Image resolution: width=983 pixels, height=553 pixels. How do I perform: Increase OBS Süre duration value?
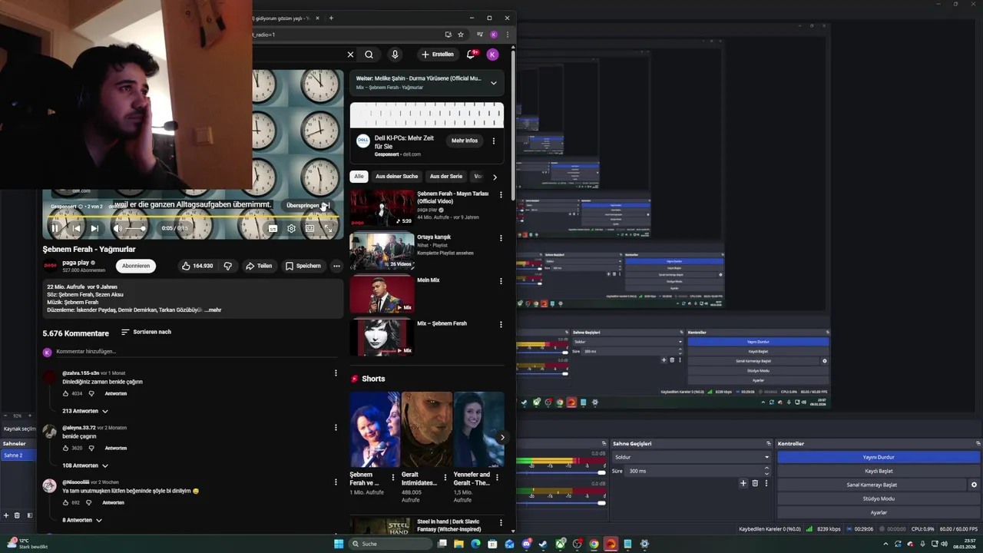click(766, 469)
